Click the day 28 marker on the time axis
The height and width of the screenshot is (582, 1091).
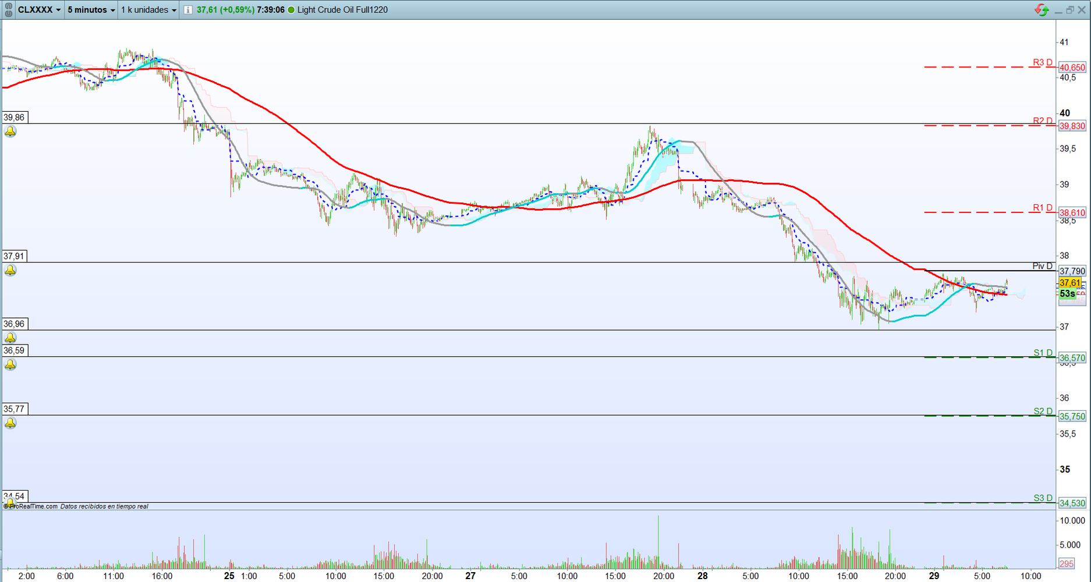pos(703,576)
